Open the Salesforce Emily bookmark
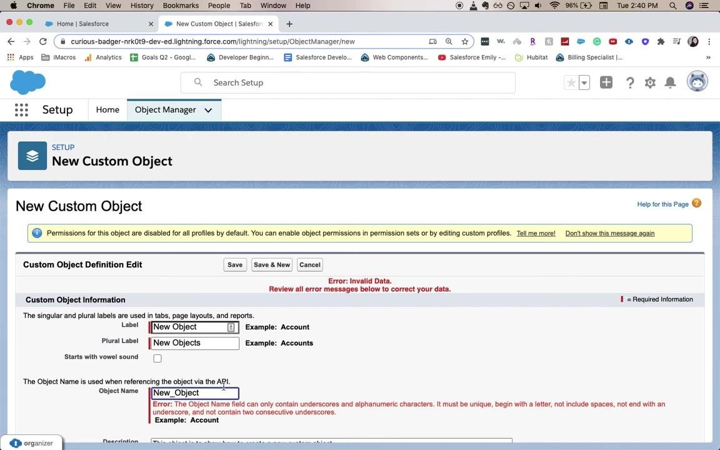This screenshot has width=720, height=450. pos(472,57)
